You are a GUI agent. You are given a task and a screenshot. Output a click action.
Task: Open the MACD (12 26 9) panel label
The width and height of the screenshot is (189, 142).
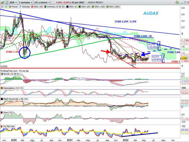tap(10, 74)
